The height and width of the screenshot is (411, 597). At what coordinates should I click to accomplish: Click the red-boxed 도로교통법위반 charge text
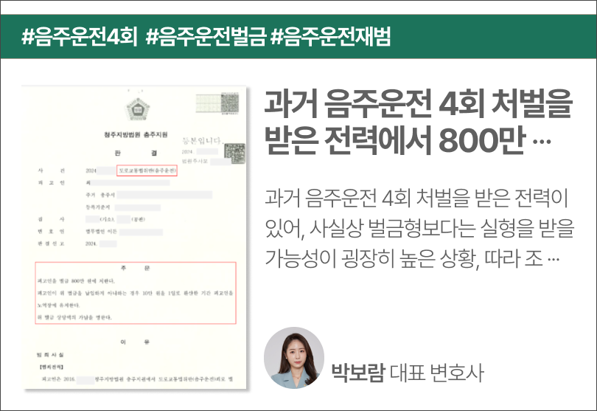[x=147, y=170]
